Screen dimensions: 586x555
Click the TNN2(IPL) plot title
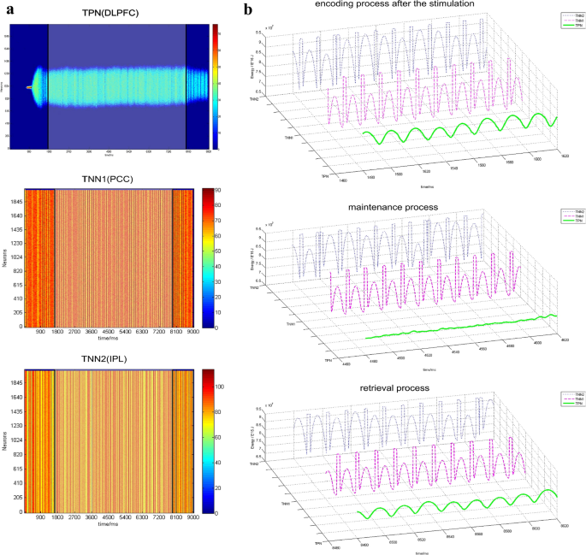click(x=104, y=359)
